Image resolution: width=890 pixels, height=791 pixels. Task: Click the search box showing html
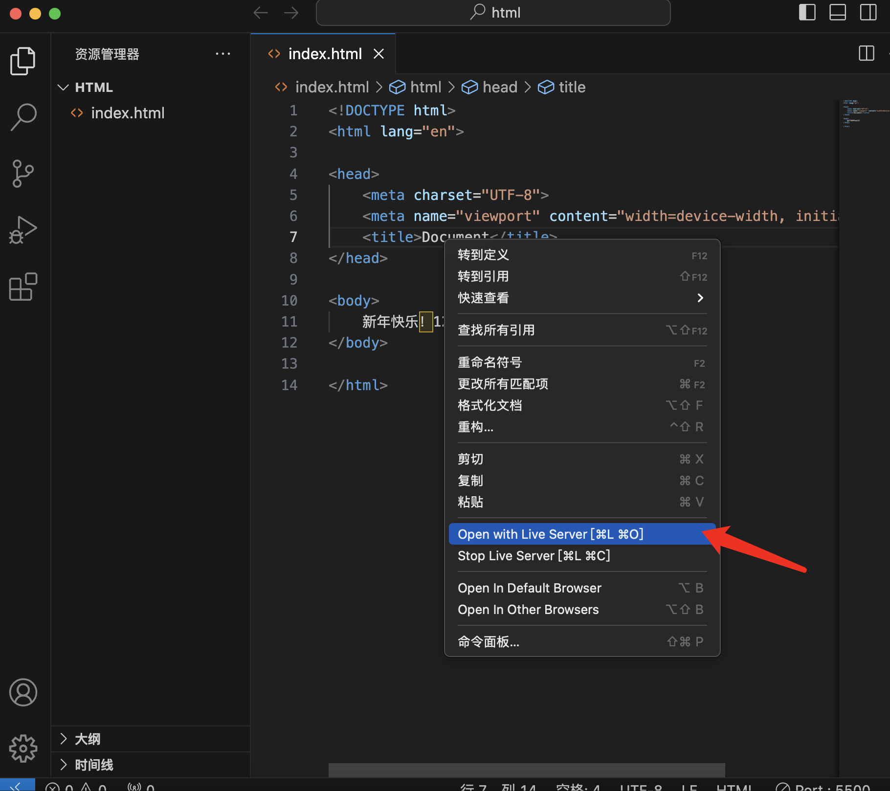click(493, 13)
